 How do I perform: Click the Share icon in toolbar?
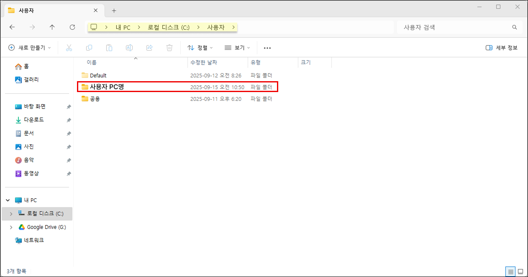tap(149, 48)
